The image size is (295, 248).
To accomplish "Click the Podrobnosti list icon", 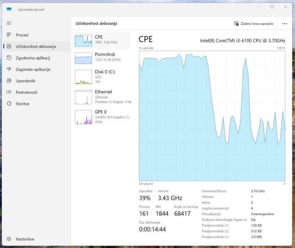I will pos(9,92).
